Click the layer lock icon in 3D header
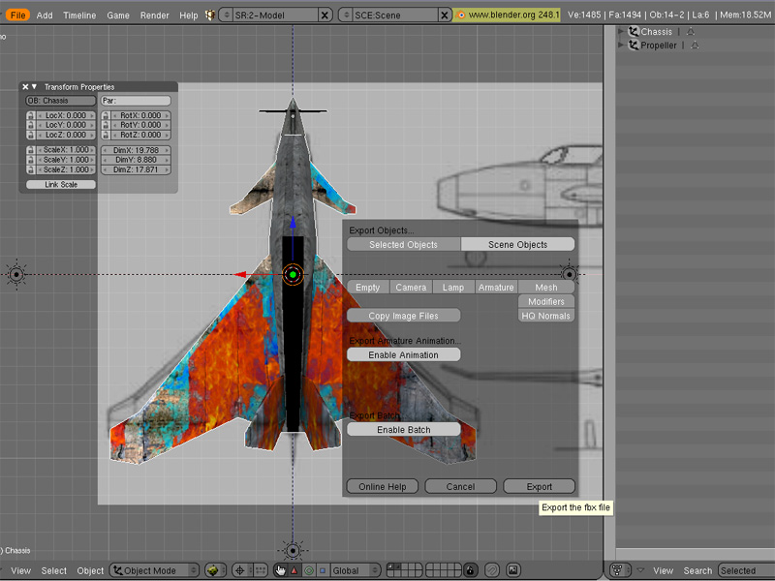Viewport: 775px width, 581px height. point(470,570)
